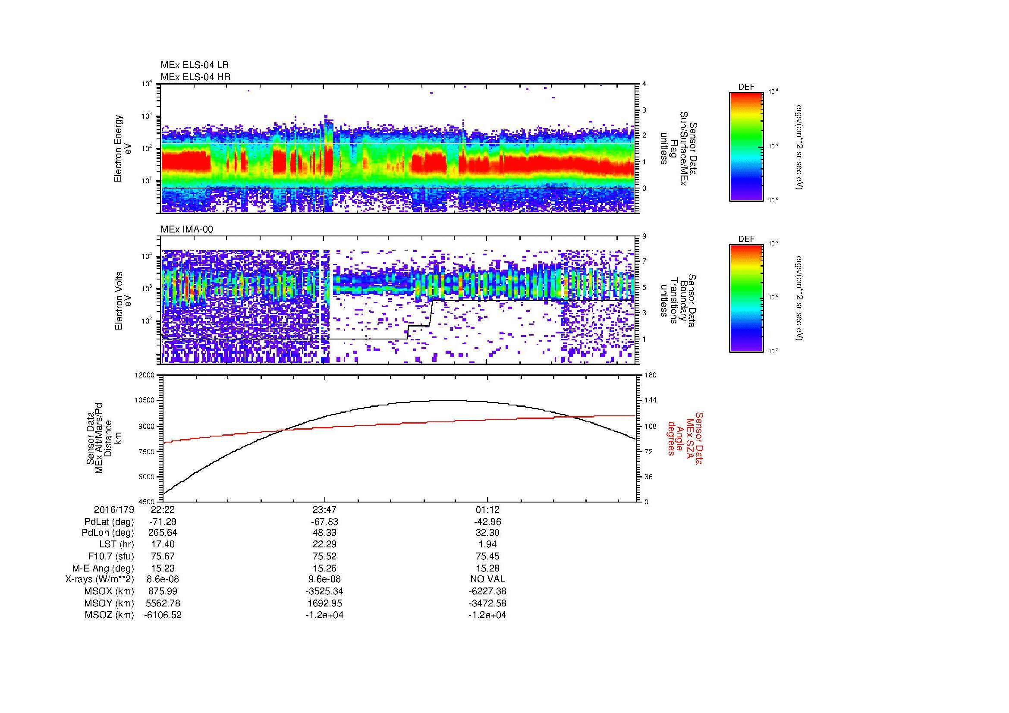Click the lower DEF color bar
The width and height of the screenshot is (1009, 713).
746,299
